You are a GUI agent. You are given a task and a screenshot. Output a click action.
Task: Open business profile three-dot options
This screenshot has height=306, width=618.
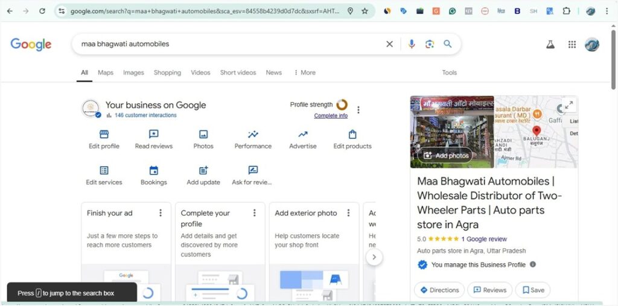tap(358, 110)
